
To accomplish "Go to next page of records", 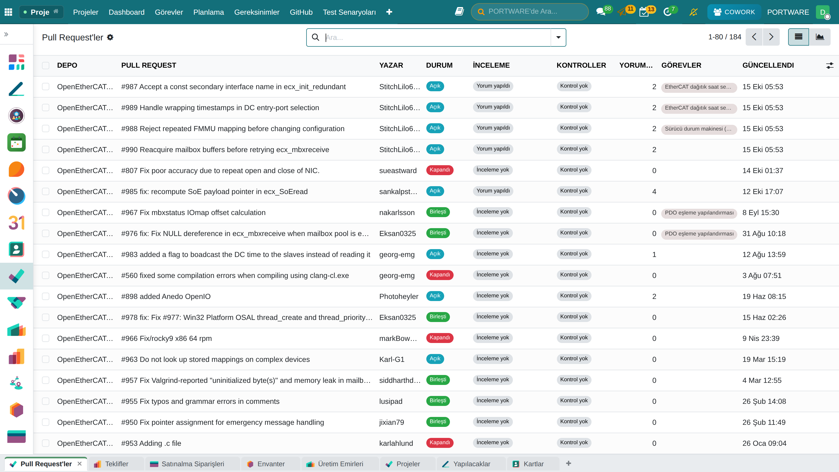I will tap(771, 37).
